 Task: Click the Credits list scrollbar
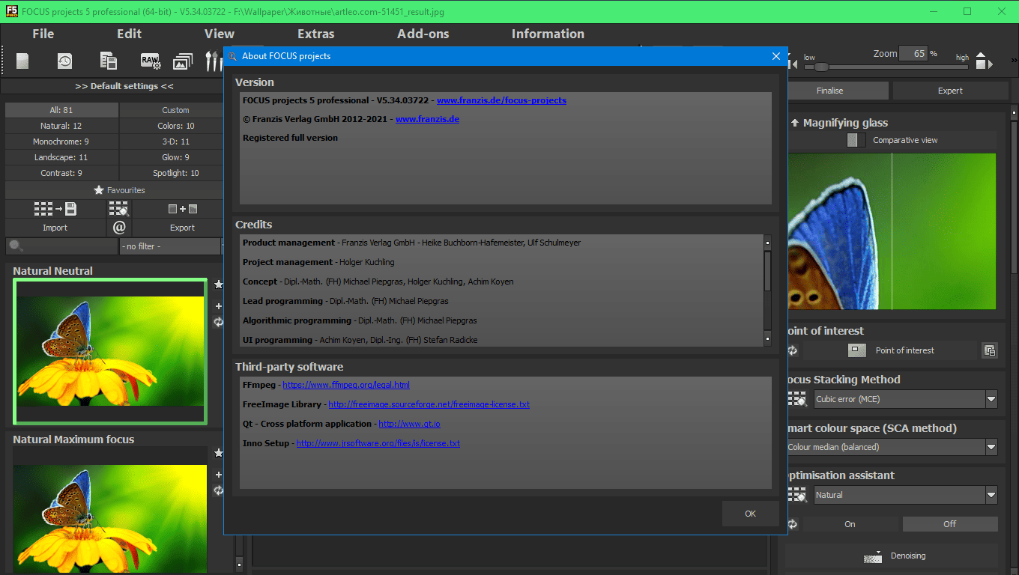click(767, 290)
